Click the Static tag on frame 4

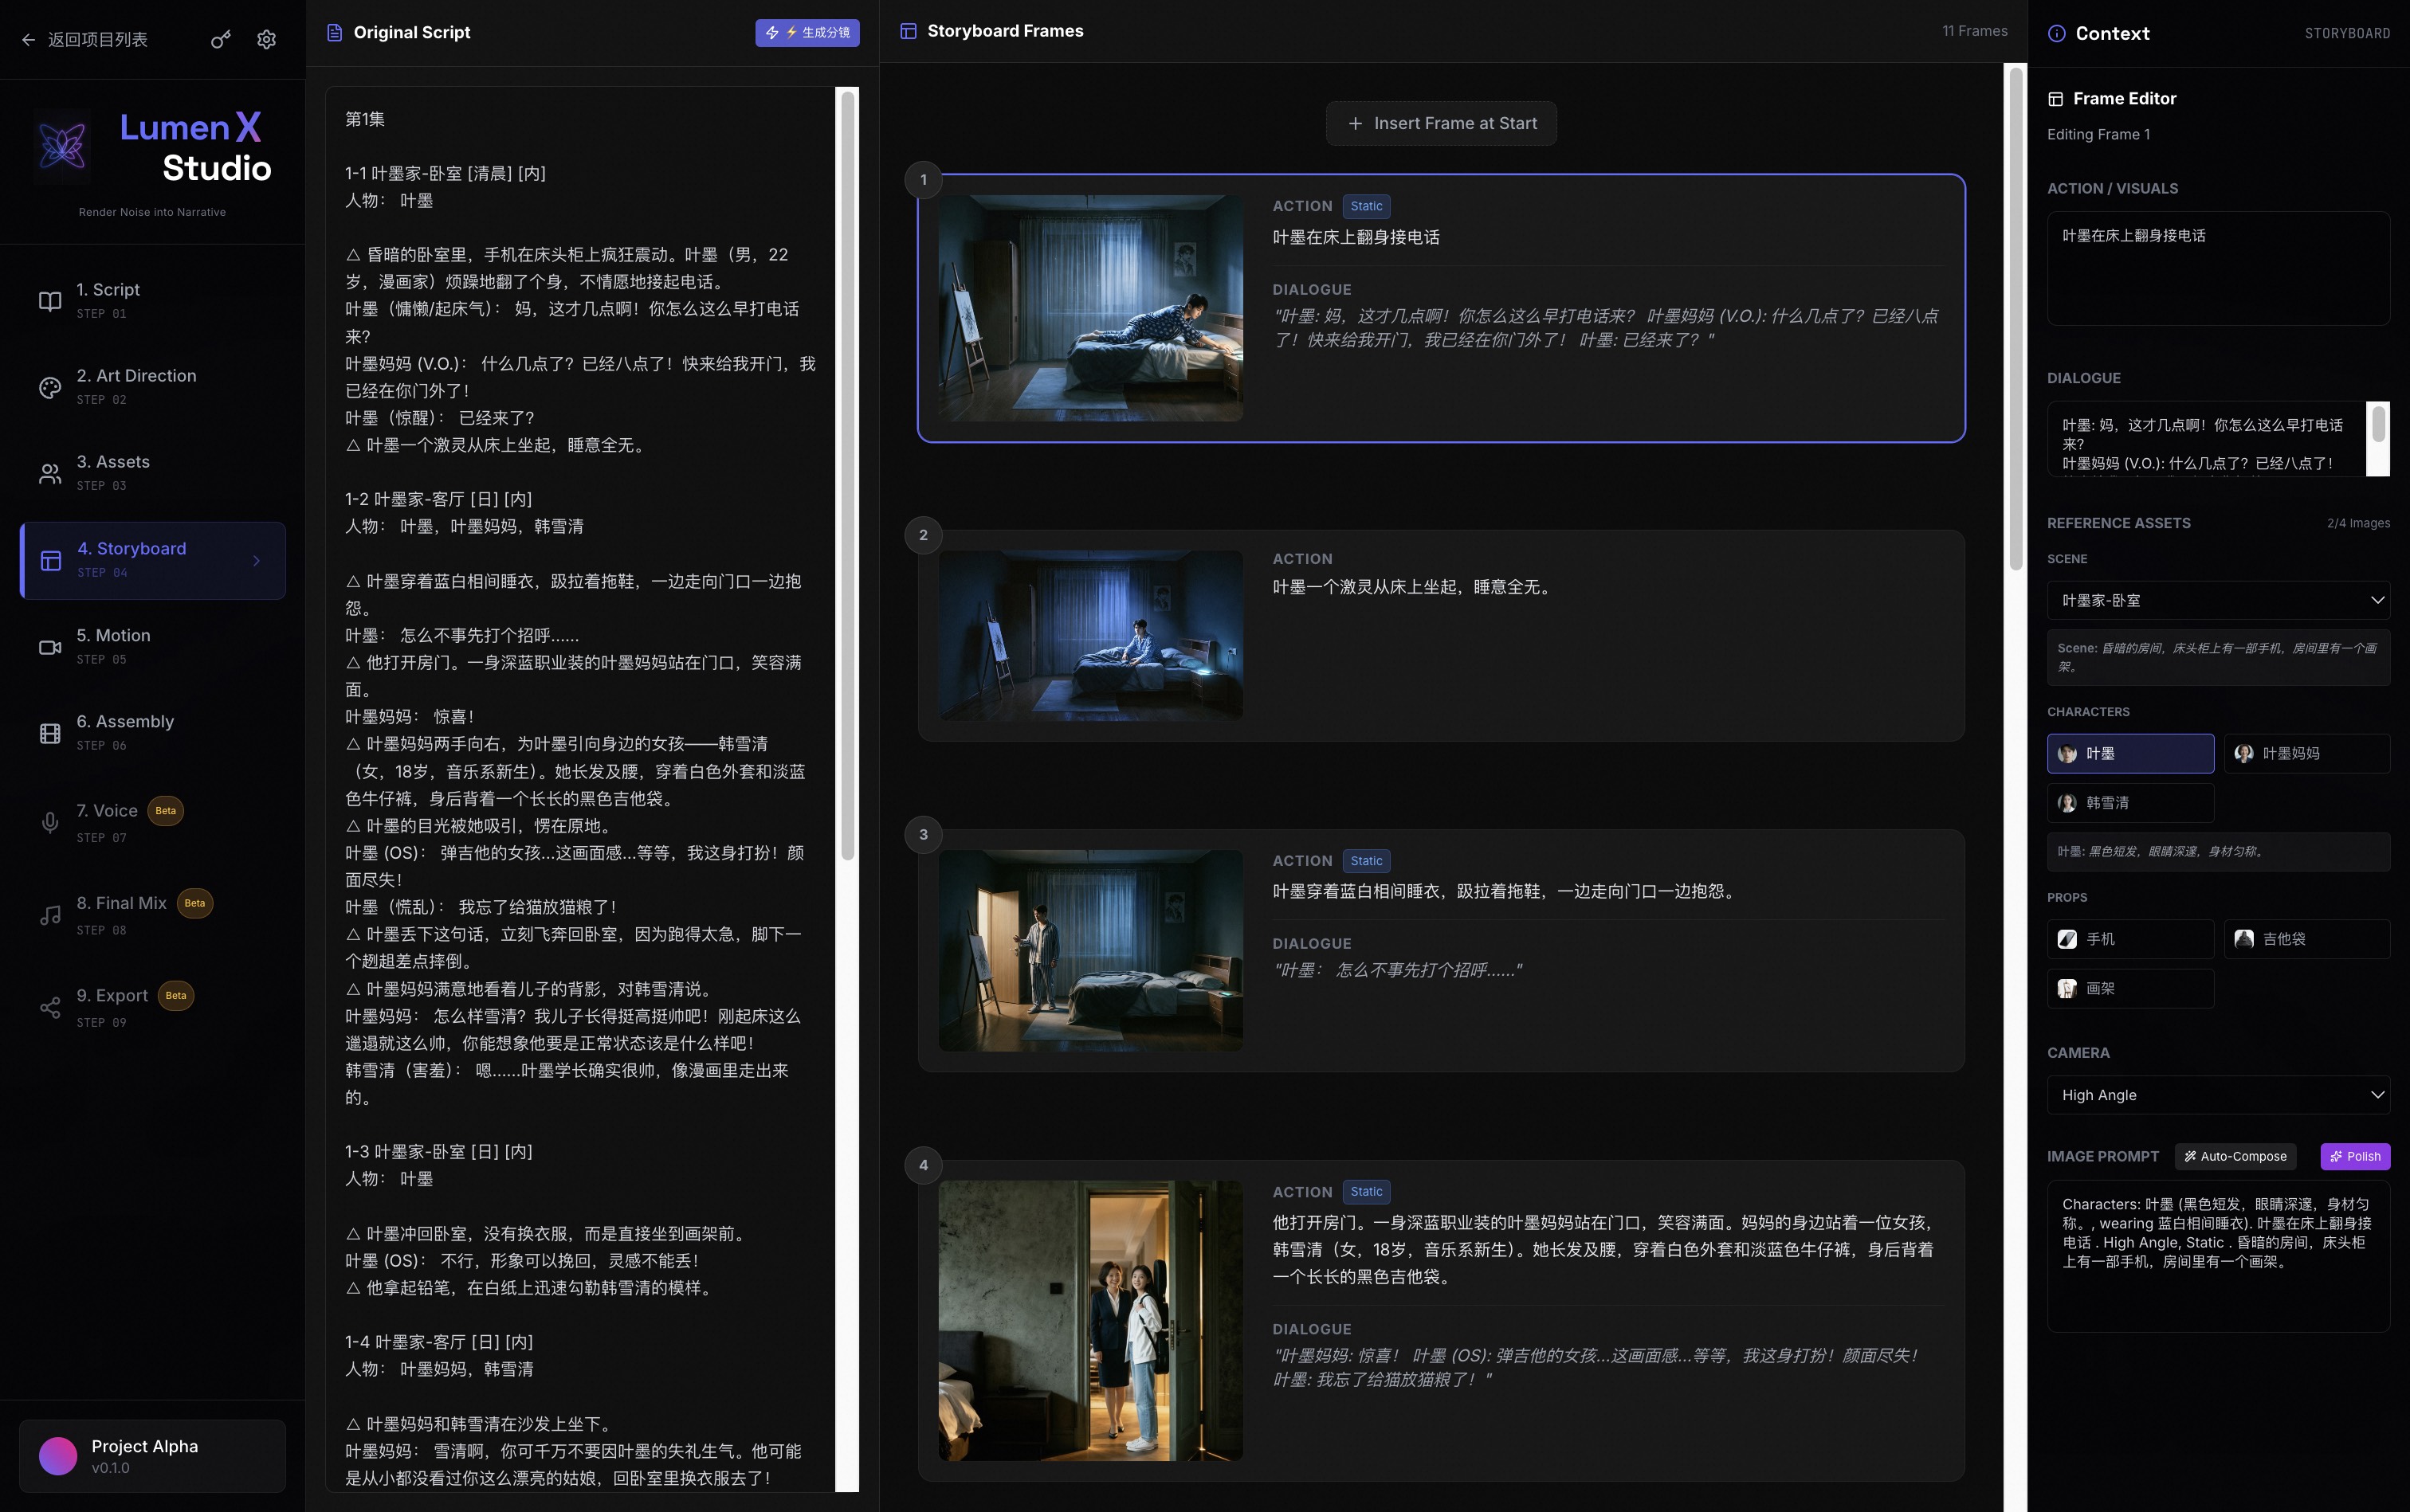1367,1192
